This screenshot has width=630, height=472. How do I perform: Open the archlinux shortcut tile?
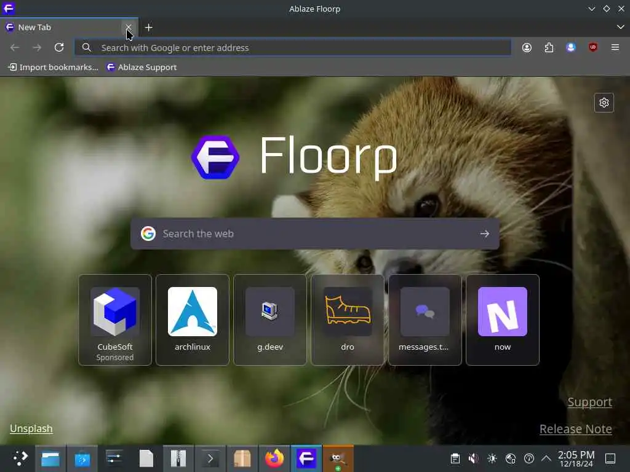(x=193, y=320)
